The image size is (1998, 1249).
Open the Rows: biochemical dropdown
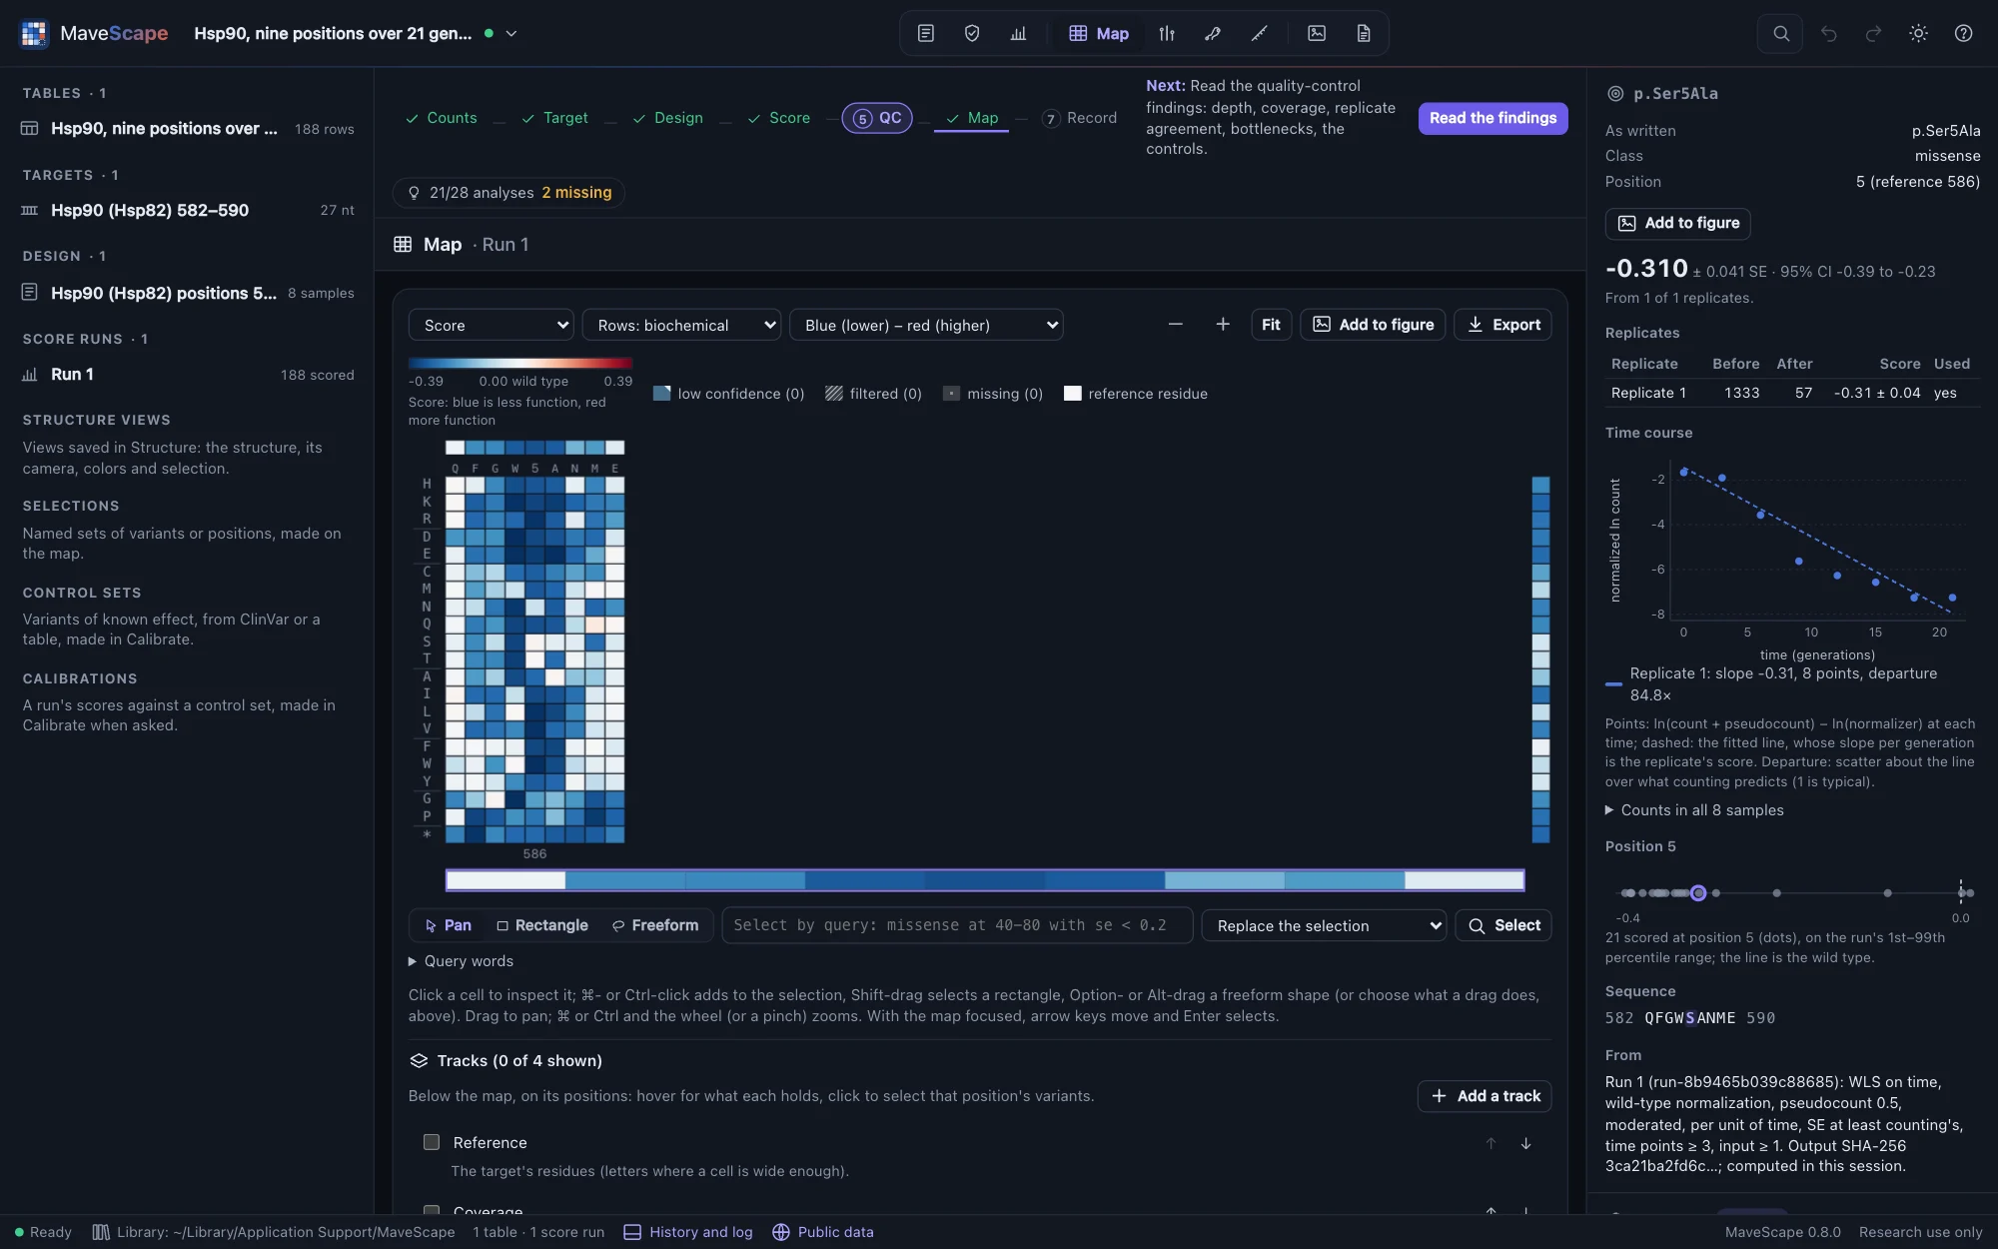coord(681,325)
